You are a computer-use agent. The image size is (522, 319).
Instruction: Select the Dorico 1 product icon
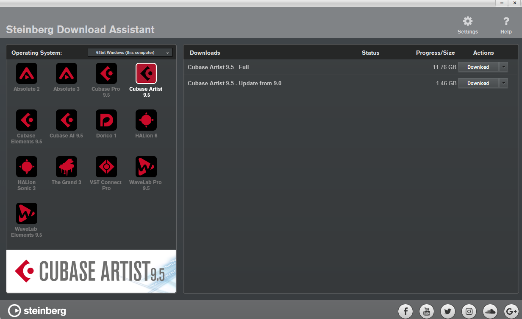pos(106,120)
